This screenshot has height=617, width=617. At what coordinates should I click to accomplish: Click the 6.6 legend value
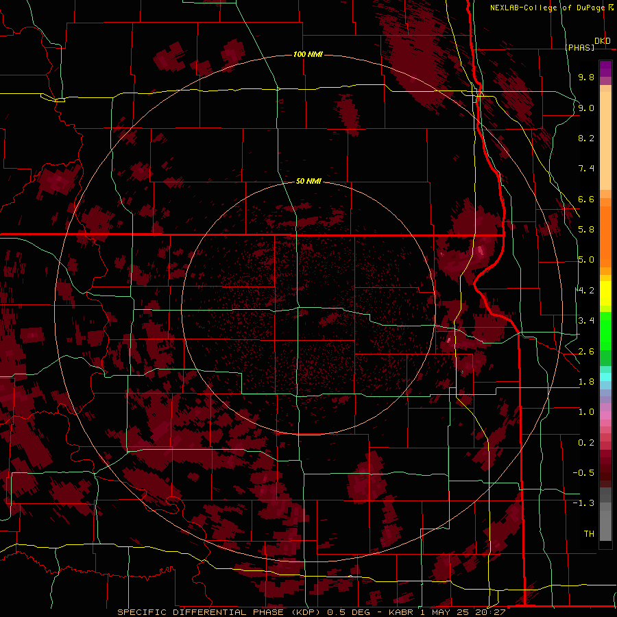(586, 199)
